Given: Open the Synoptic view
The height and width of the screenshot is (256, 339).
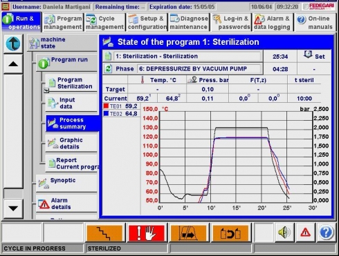Looking at the screenshot, I should (x=66, y=183).
